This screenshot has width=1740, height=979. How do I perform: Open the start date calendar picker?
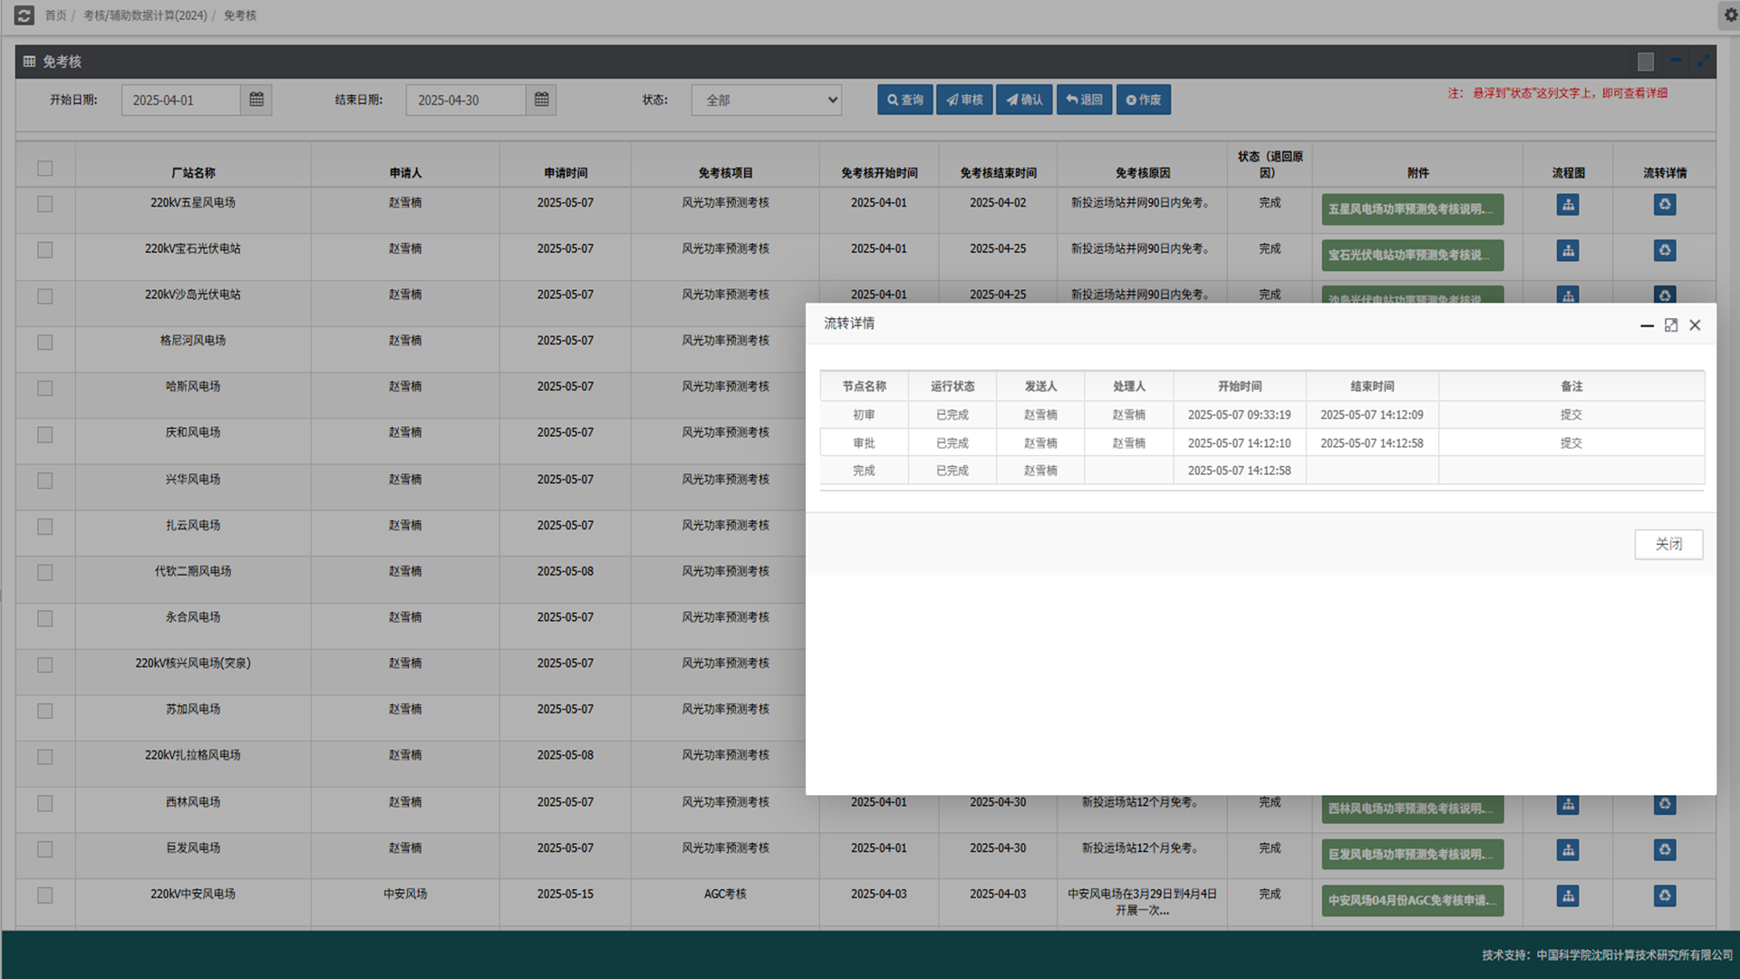pyautogui.click(x=256, y=100)
